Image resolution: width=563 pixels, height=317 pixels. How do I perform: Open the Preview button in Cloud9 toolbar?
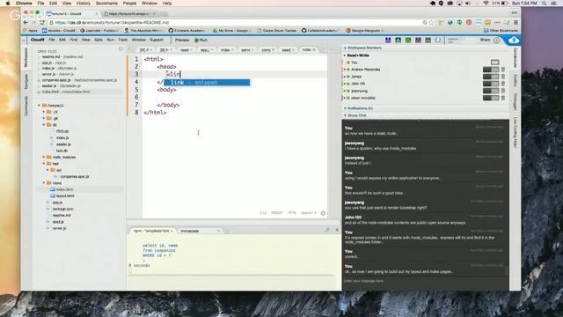182,40
